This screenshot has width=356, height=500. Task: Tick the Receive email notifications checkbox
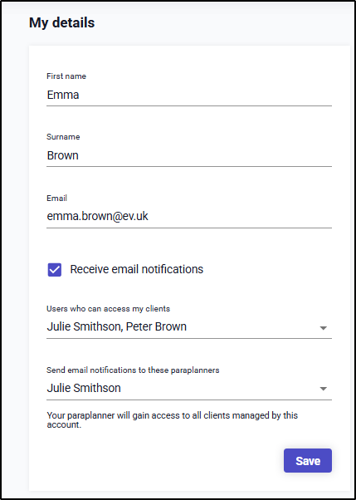click(x=55, y=270)
